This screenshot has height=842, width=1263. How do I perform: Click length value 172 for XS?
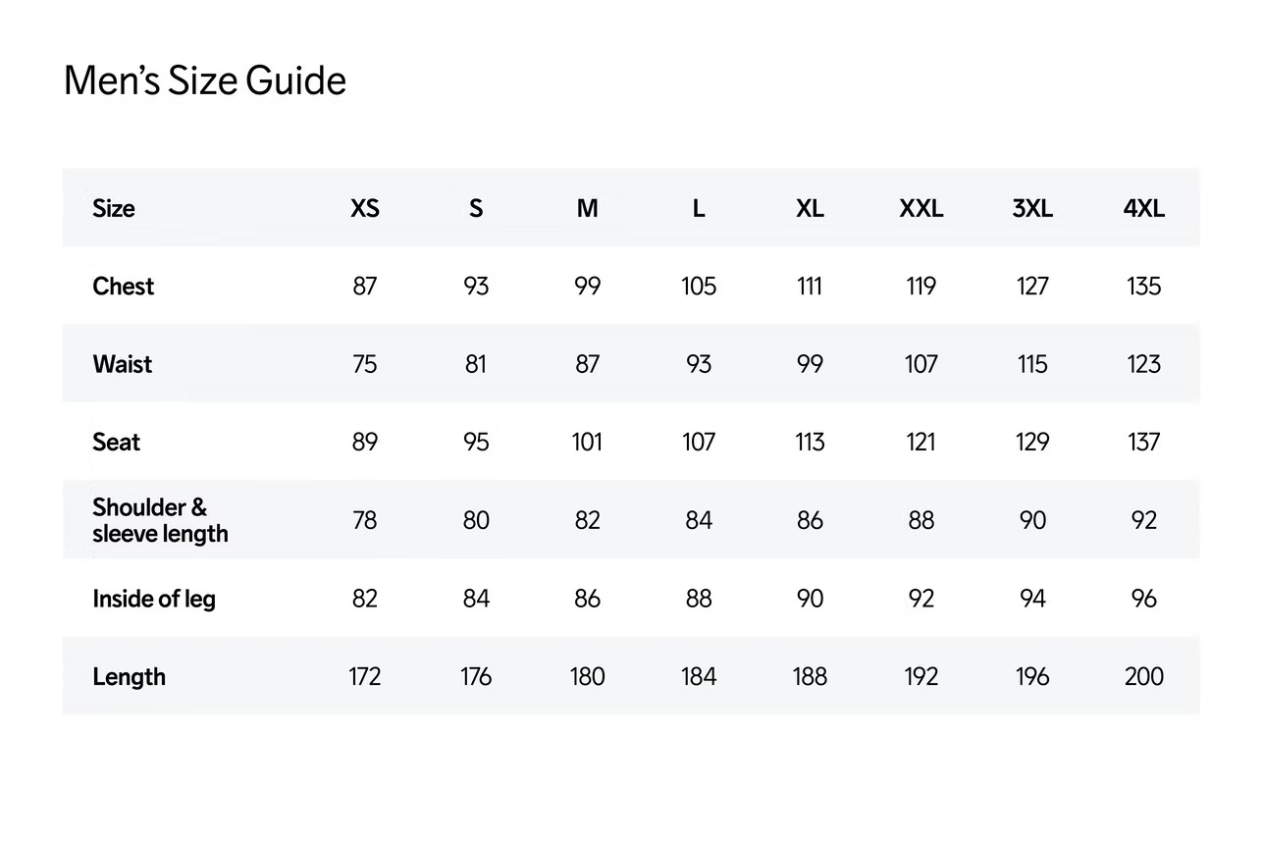(364, 677)
